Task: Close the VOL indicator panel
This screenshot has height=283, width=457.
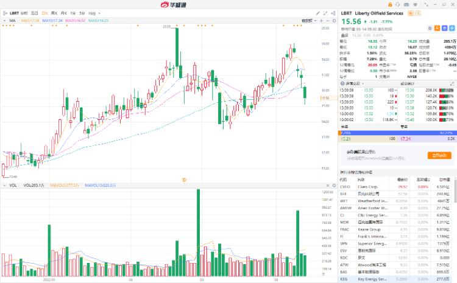Action: [328, 186]
